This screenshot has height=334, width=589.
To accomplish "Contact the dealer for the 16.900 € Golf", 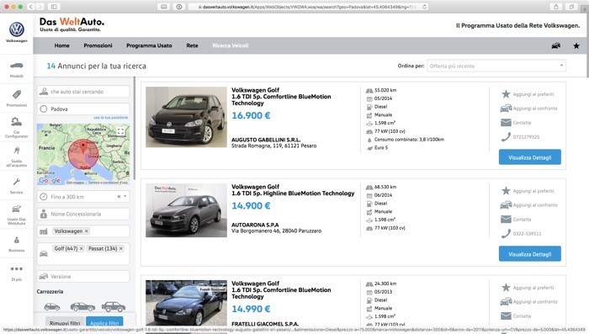I will (x=516, y=123).
